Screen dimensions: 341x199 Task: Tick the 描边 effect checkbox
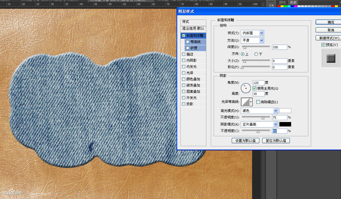[x=184, y=54]
